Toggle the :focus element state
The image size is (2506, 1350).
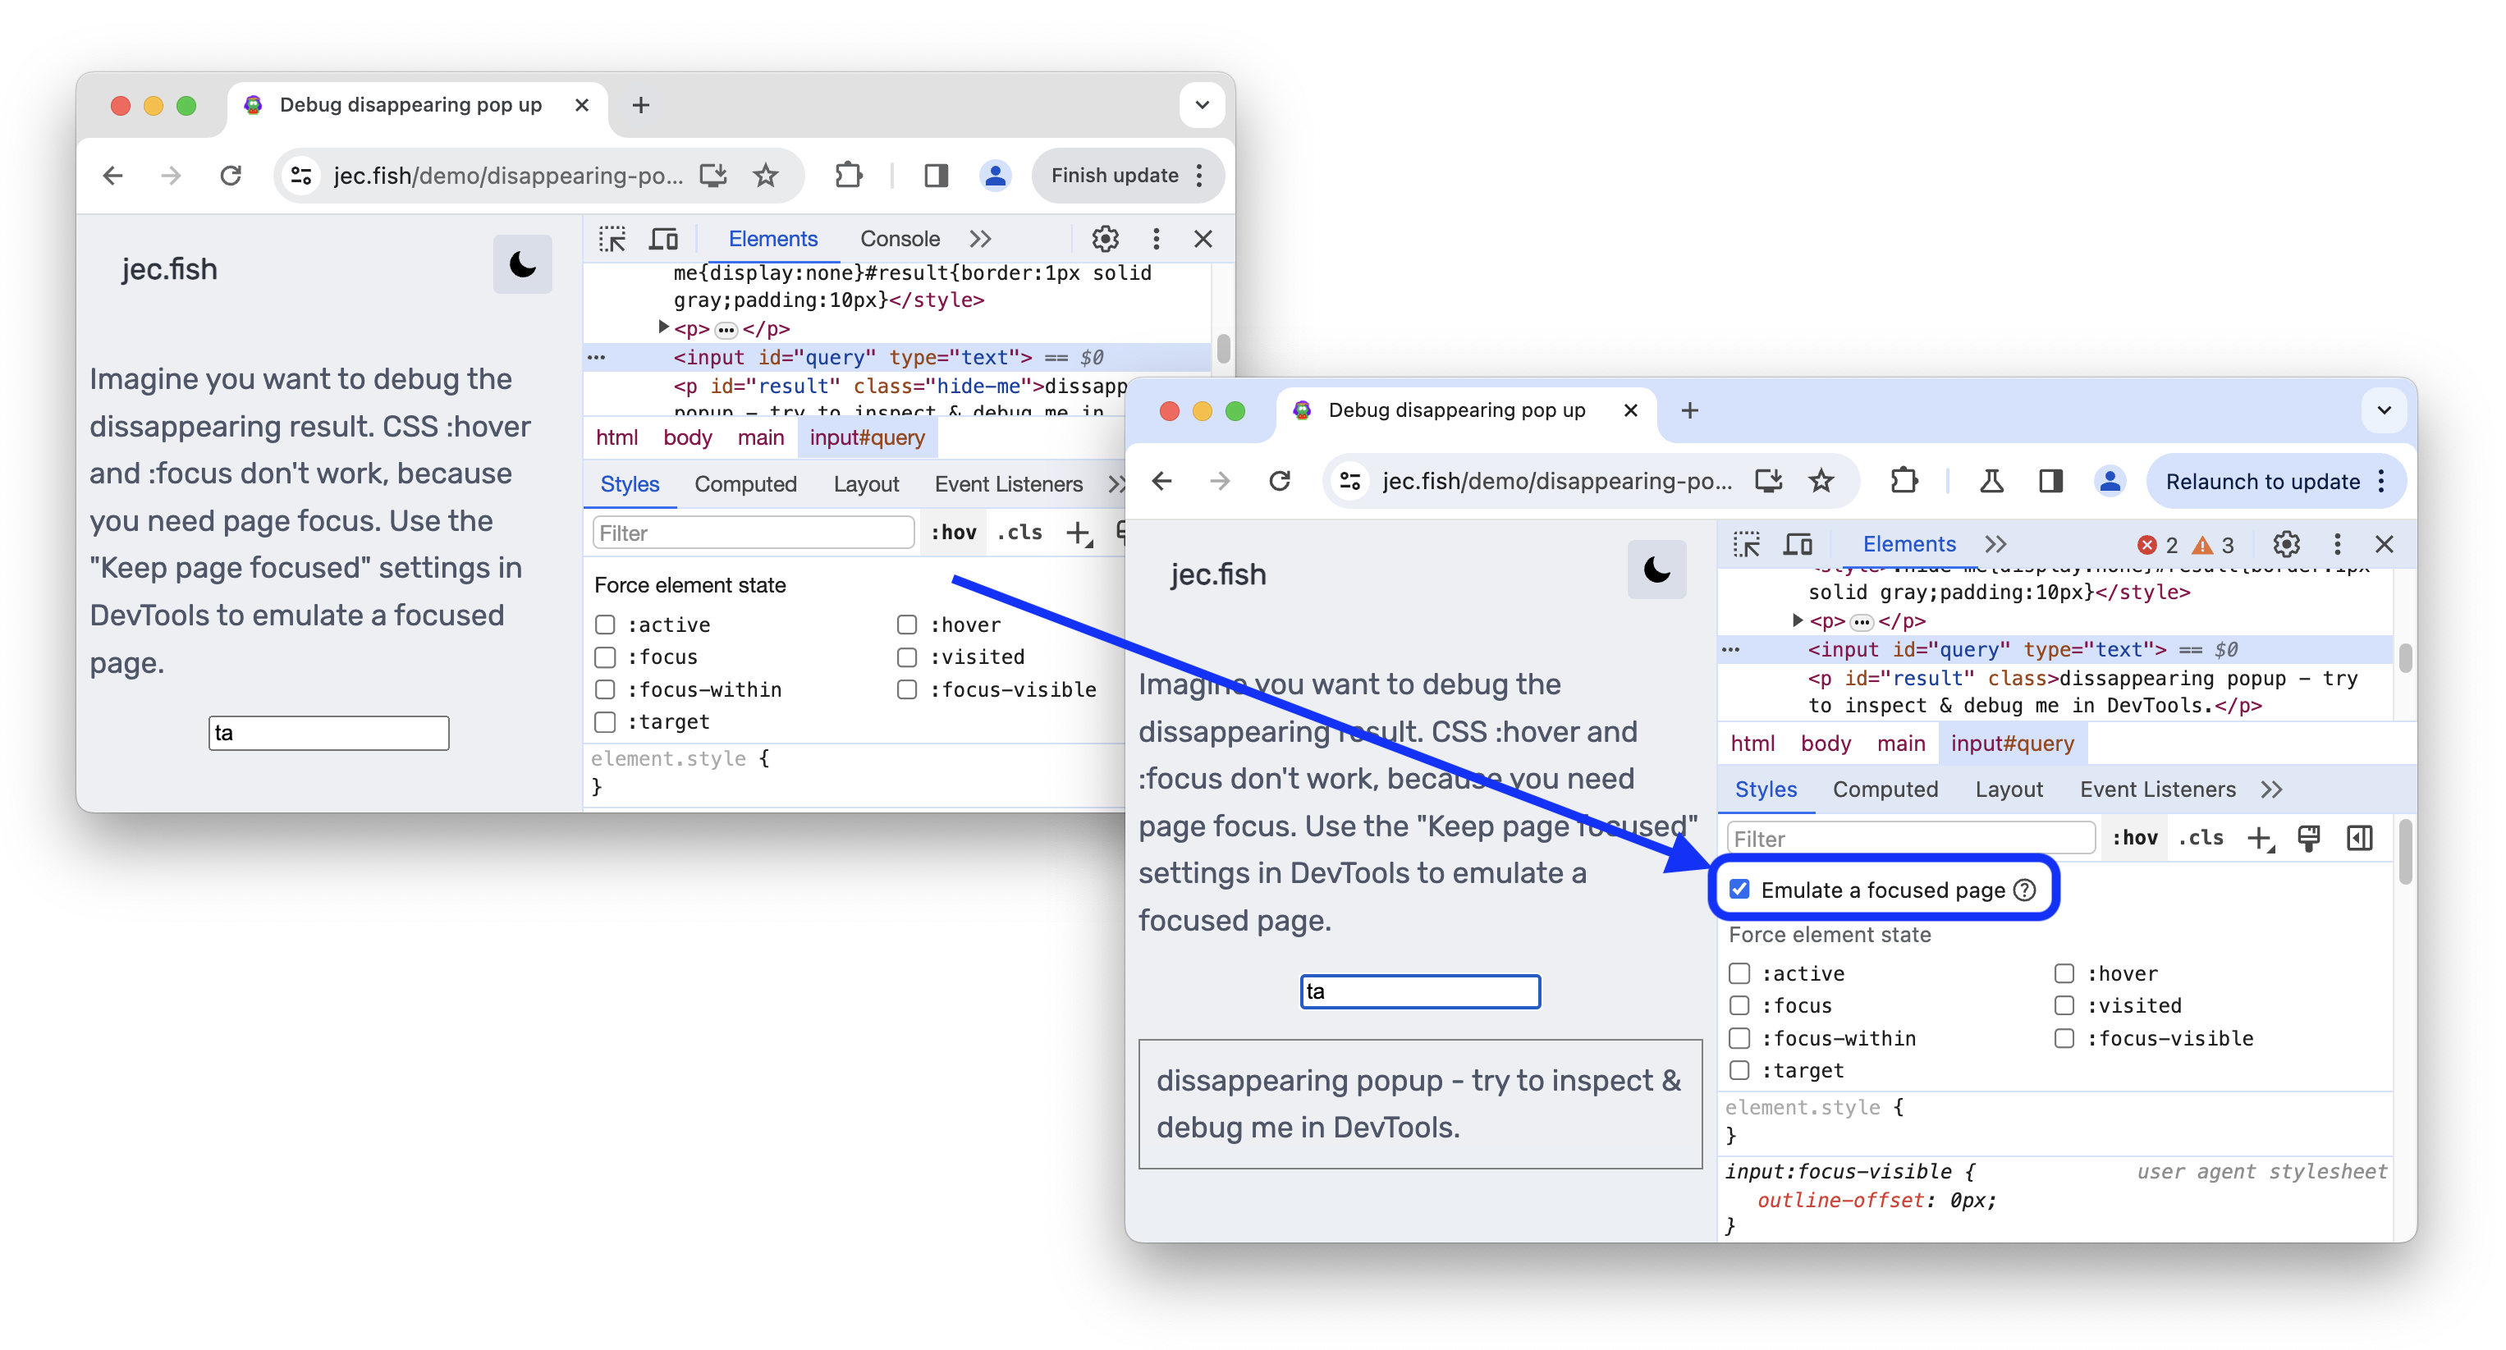(x=1738, y=1003)
